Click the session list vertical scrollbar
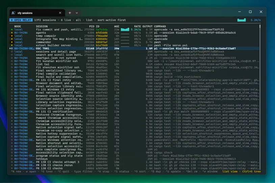The height and width of the screenshot is (183, 275). point(260,97)
